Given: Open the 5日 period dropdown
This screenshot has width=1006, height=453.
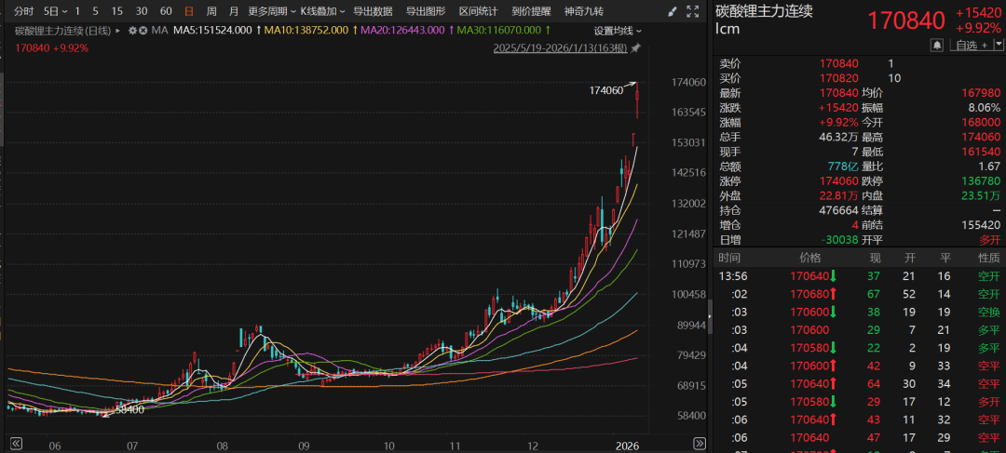Looking at the screenshot, I should pos(55,11).
